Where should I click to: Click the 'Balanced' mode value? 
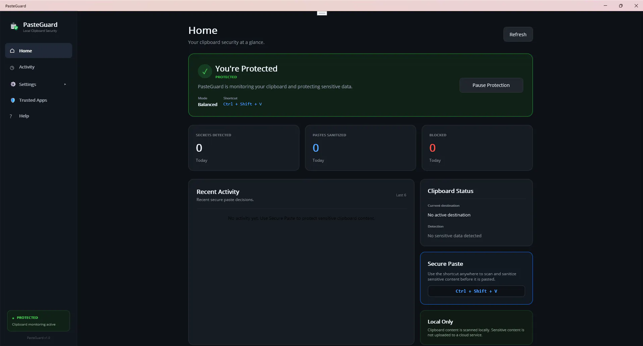(x=208, y=104)
